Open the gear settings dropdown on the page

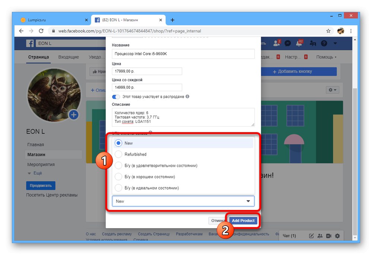[332, 90]
